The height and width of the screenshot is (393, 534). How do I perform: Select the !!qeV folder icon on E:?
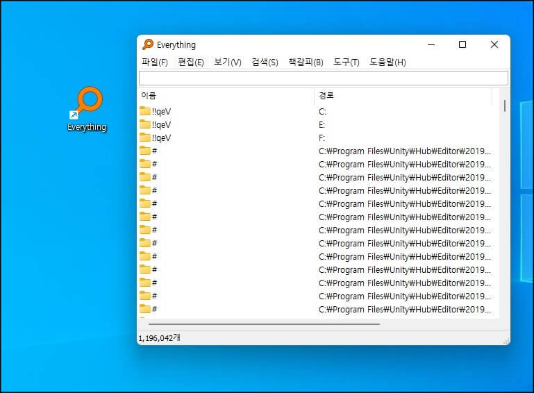tap(145, 124)
